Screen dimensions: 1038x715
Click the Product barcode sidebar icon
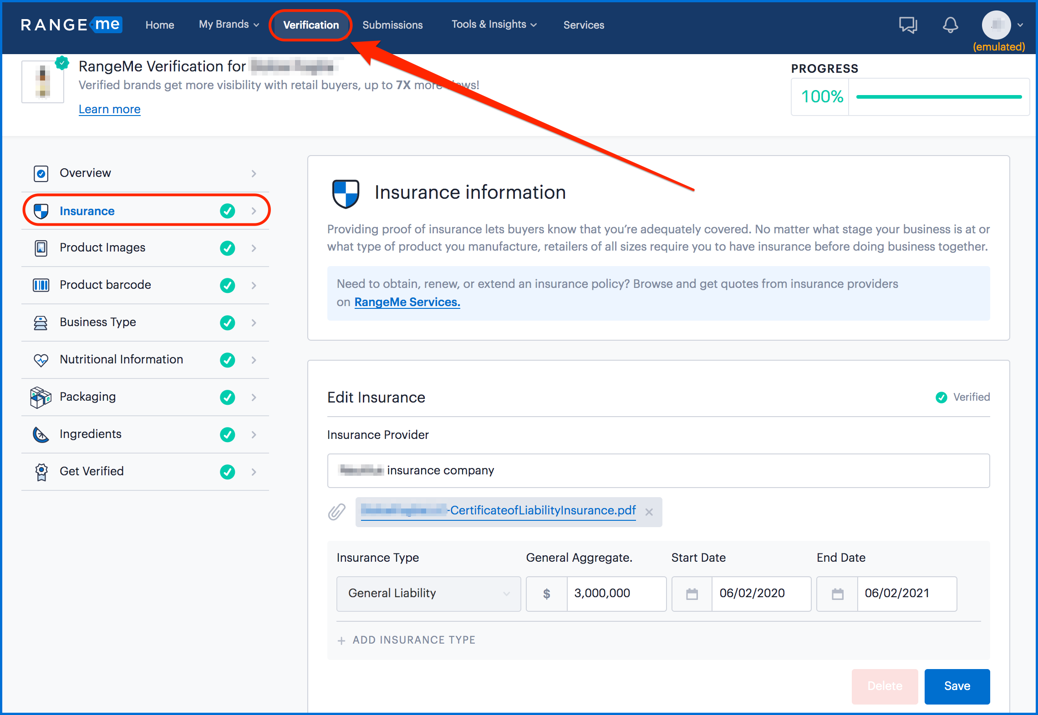click(41, 285)
